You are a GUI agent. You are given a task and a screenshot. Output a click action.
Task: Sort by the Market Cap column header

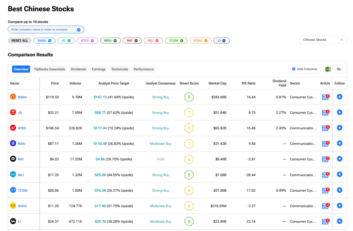tap(218, 83)
